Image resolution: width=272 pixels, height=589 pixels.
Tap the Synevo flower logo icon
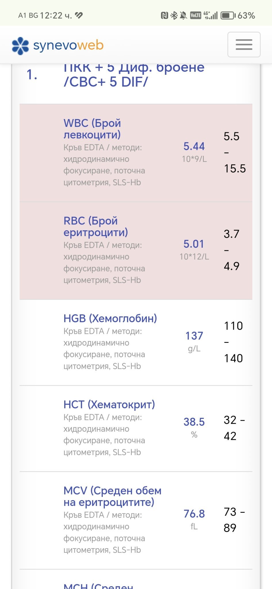click(20, 46)
